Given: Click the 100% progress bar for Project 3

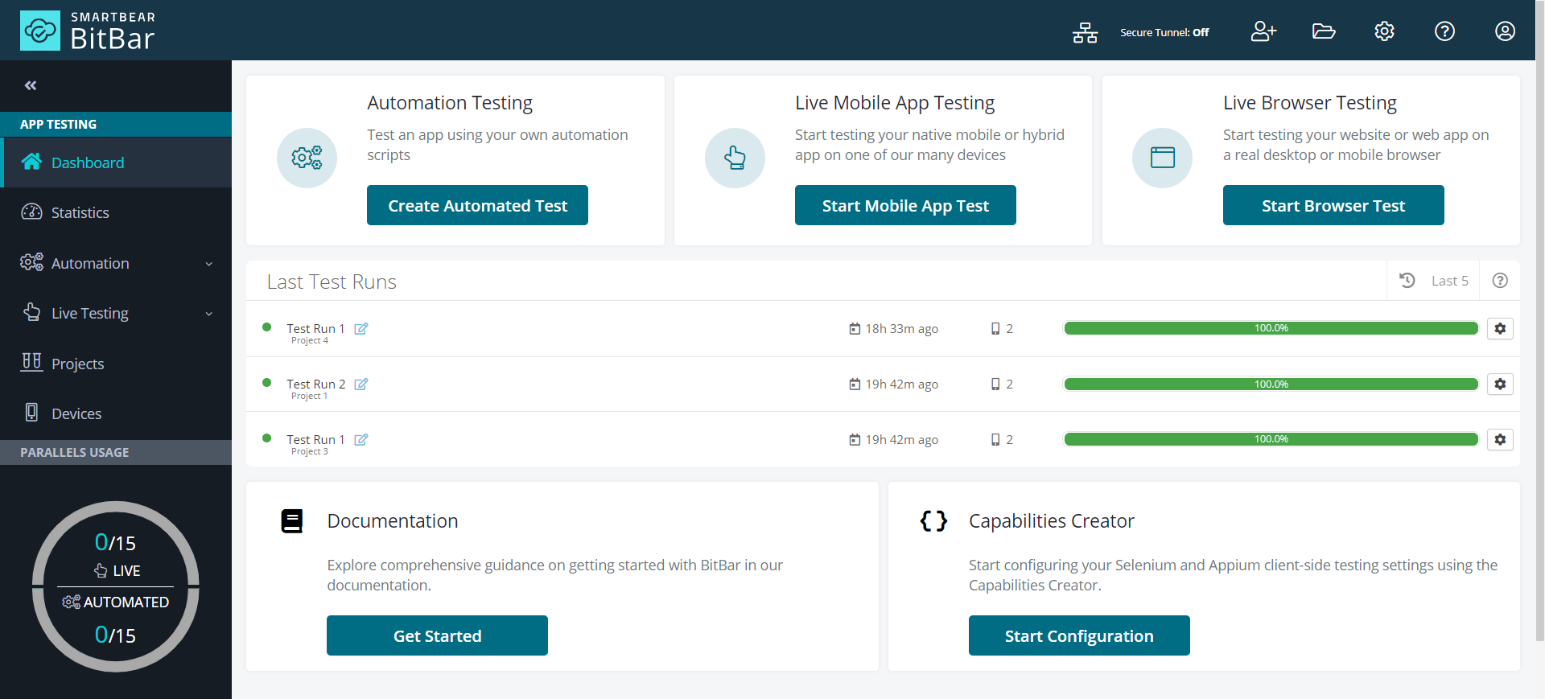Looking at the screenshot, I should tap(1271, 439).
